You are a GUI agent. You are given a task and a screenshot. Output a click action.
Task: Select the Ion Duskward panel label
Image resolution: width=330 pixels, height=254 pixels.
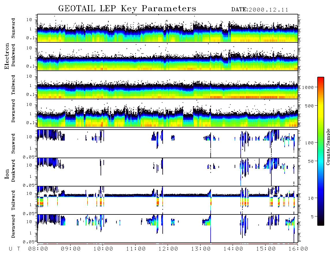click(x=13, y=171)
